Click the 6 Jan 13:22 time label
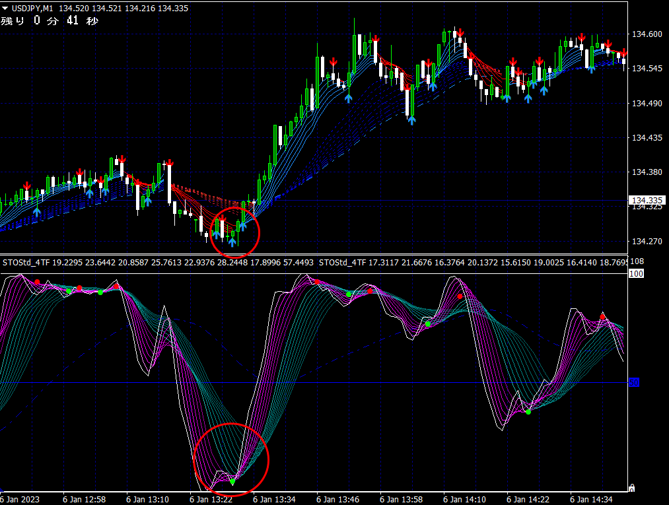This screenshot has width=669, height=505. point(211,499)
